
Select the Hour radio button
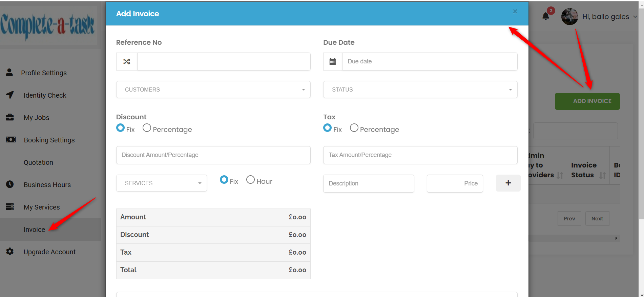click(250, 180)
